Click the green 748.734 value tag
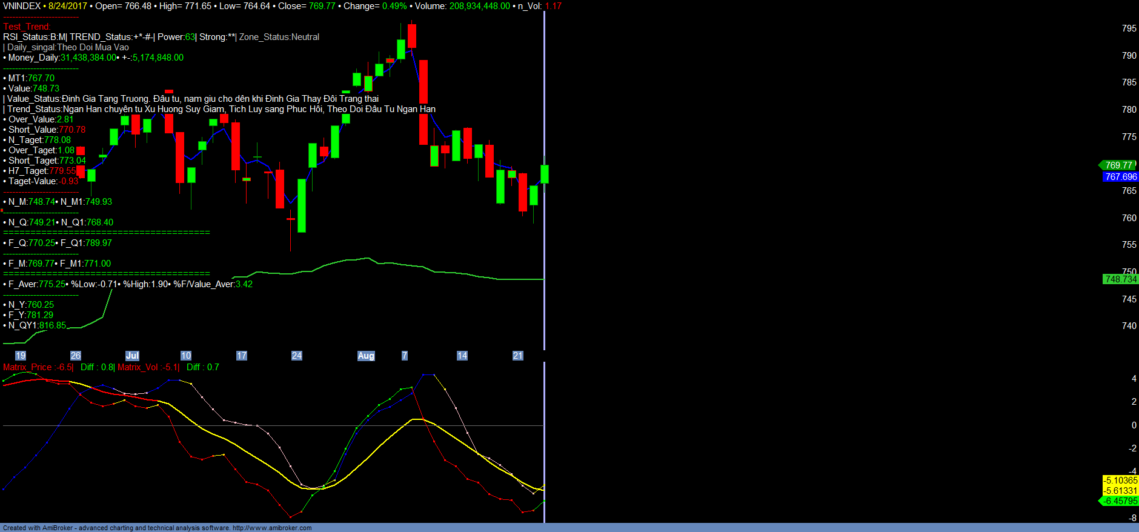The width and height of the screenshot is (1139, 532). (1121, 279)
